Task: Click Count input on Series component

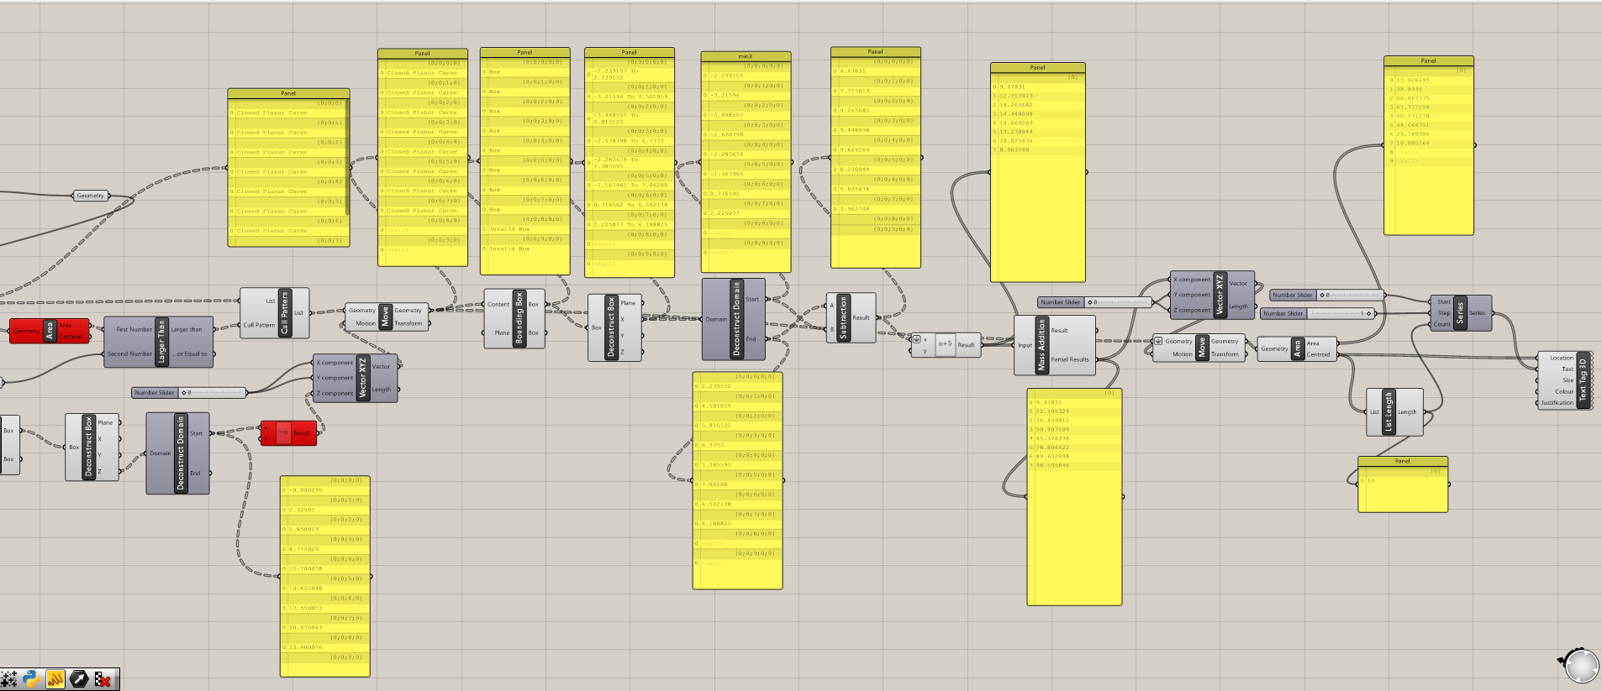Action: coord(1442,324)
